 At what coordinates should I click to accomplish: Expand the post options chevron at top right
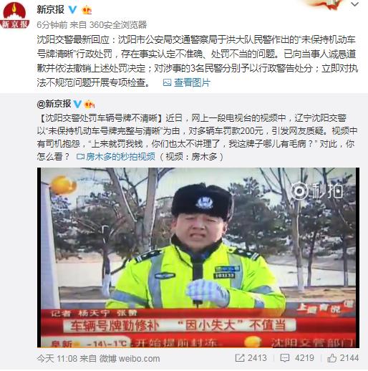[355, 4]
